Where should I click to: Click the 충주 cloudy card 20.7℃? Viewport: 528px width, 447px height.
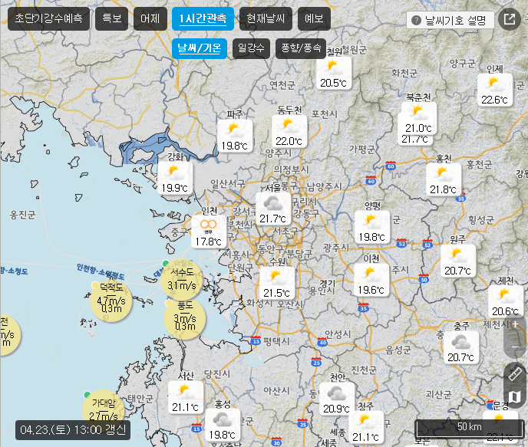click(461, 347)
